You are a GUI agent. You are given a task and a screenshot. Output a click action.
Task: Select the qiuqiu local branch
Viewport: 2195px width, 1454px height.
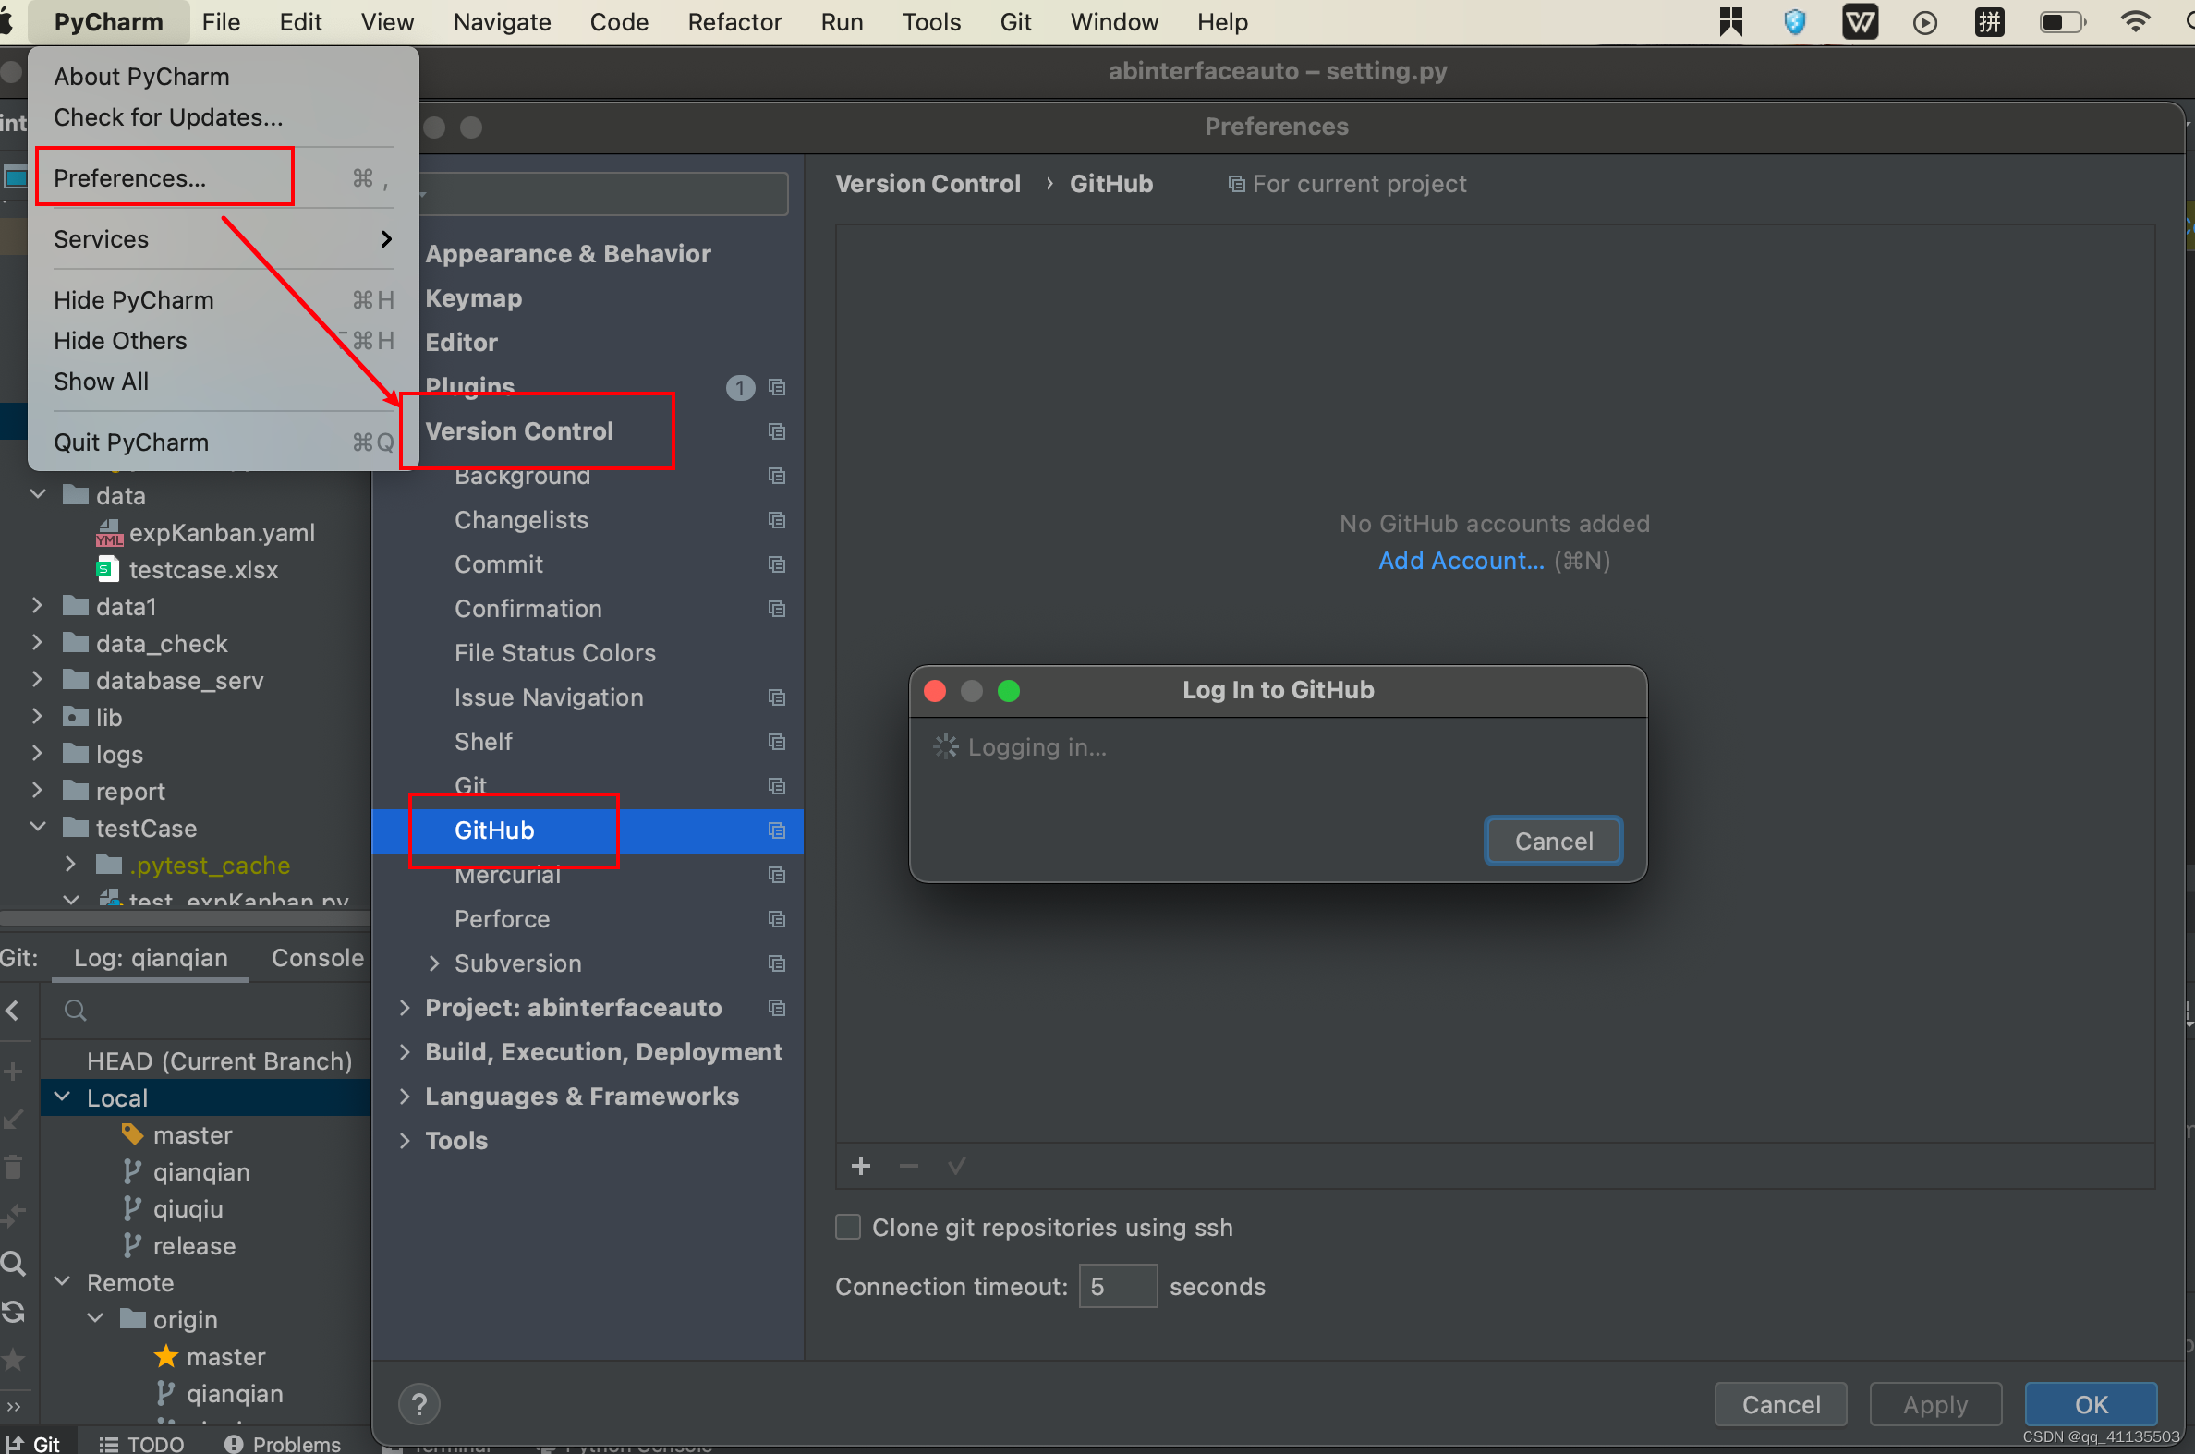[x=188, y=1208]
